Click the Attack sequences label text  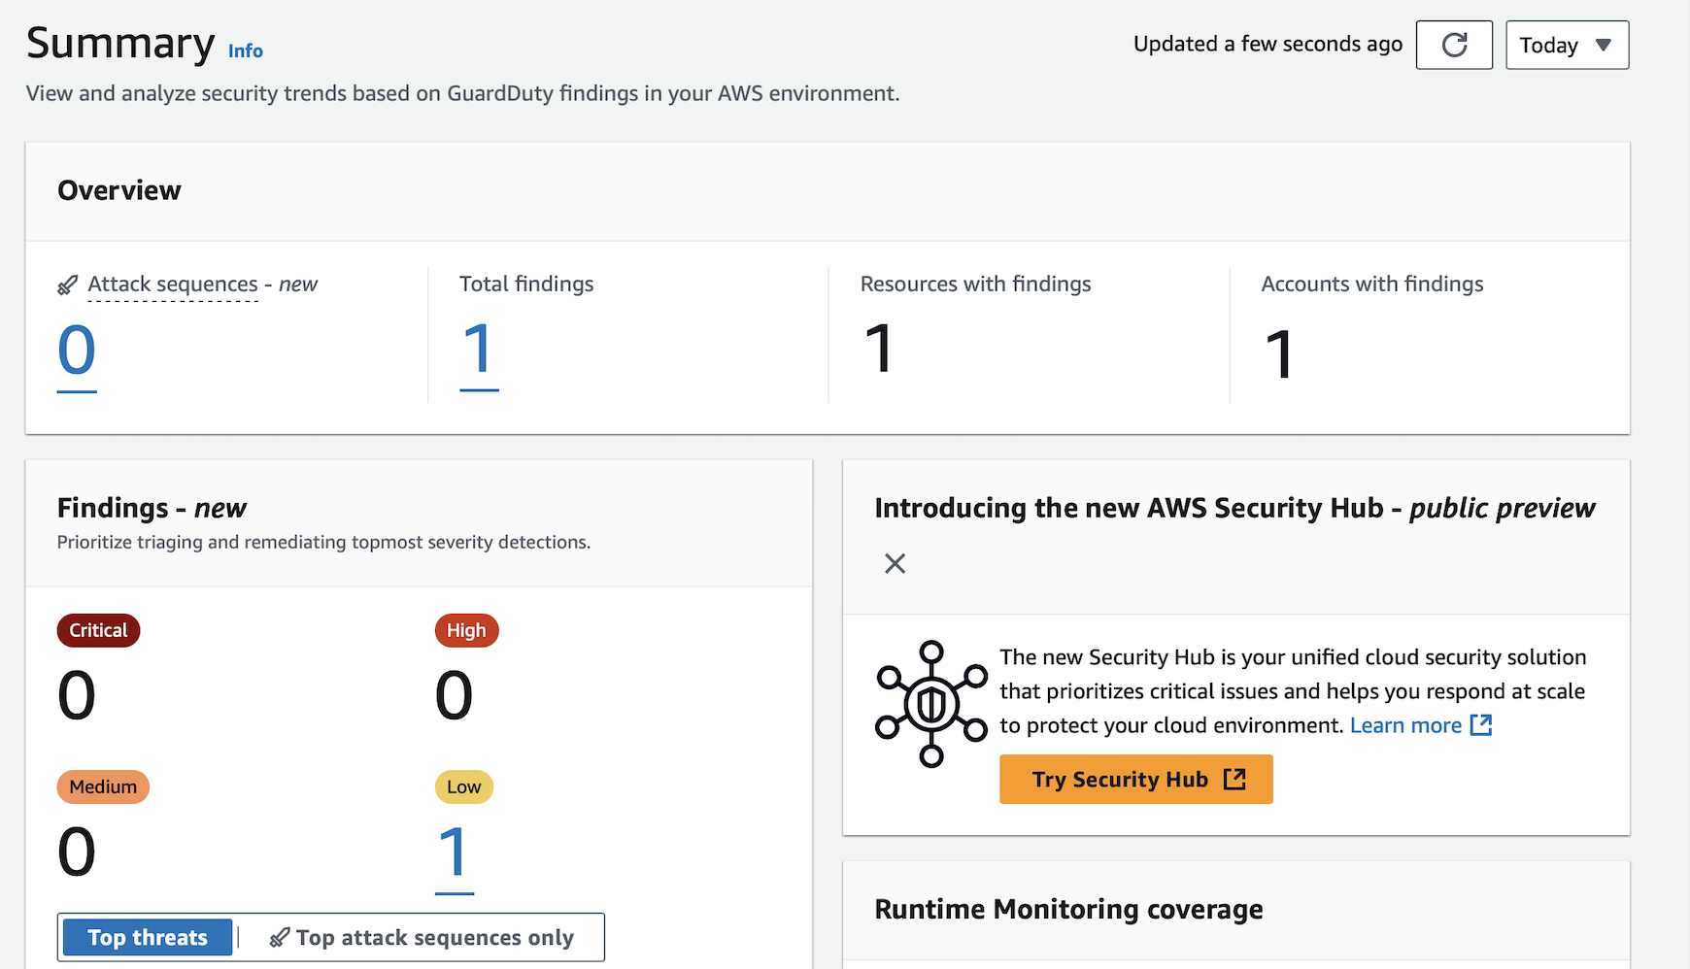[x=173, y=284]
